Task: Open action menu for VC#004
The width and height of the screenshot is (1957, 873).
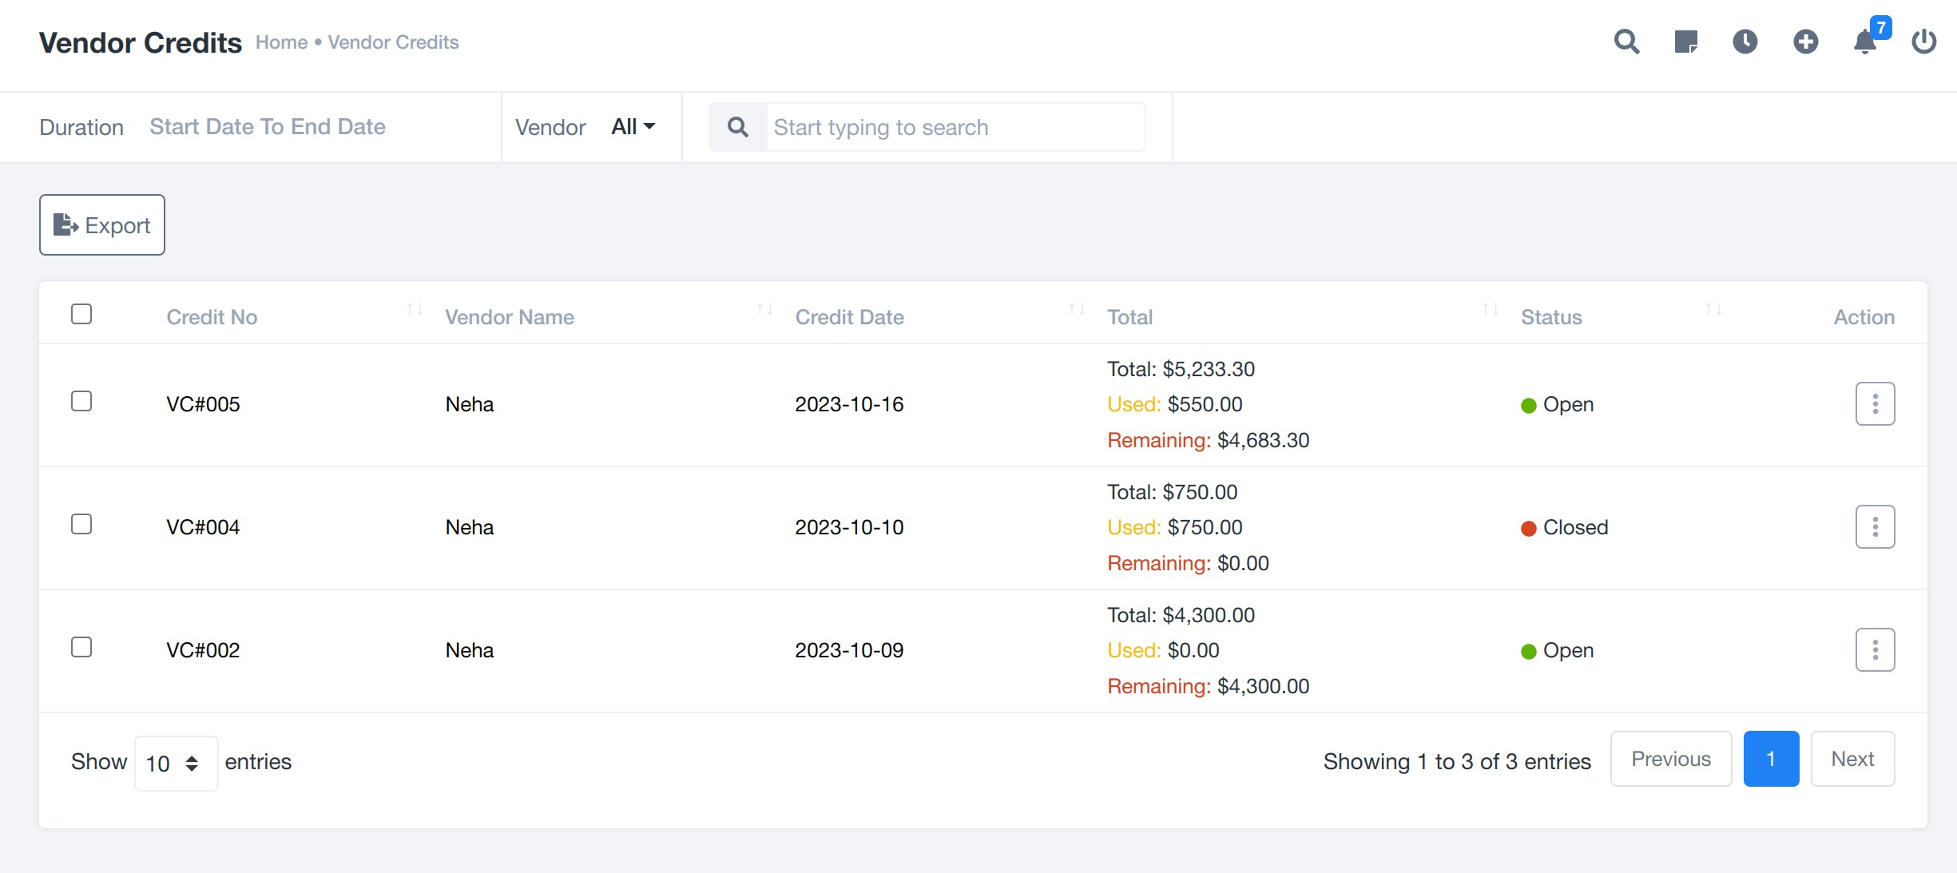Action: tap(1875, 527)
